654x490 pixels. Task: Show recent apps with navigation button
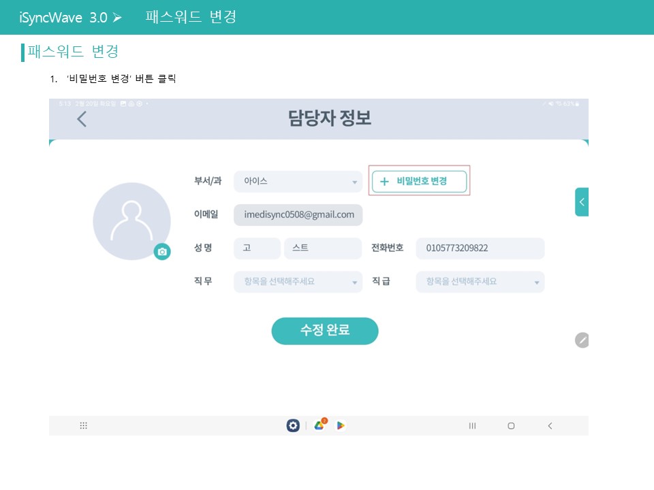(472, 426)
